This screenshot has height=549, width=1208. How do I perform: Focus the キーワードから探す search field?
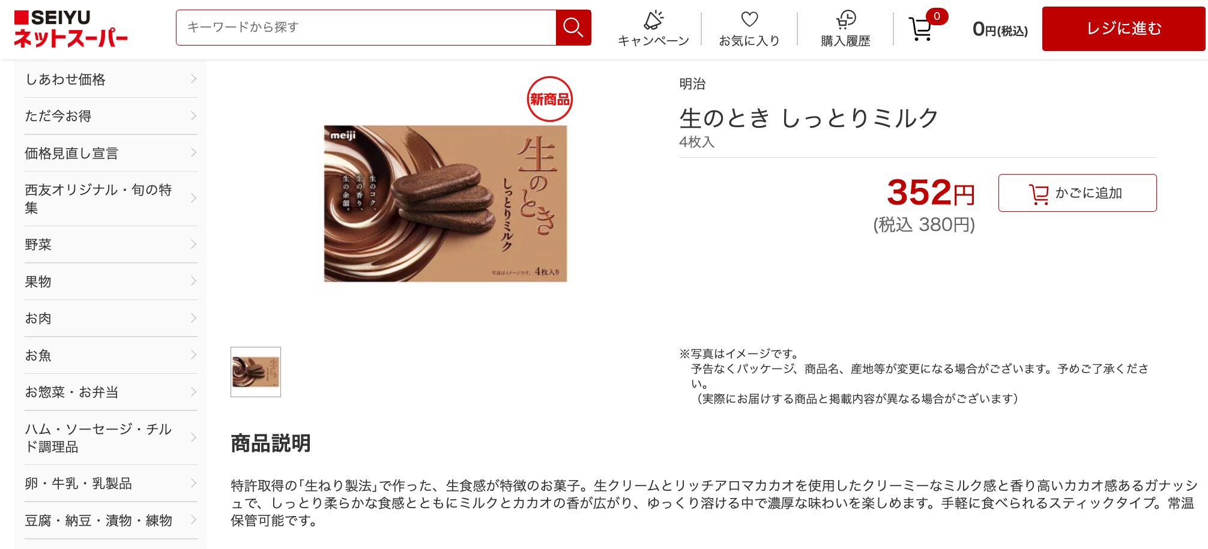366,28
